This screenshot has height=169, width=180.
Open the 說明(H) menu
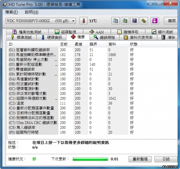click(x=31, y=12)
